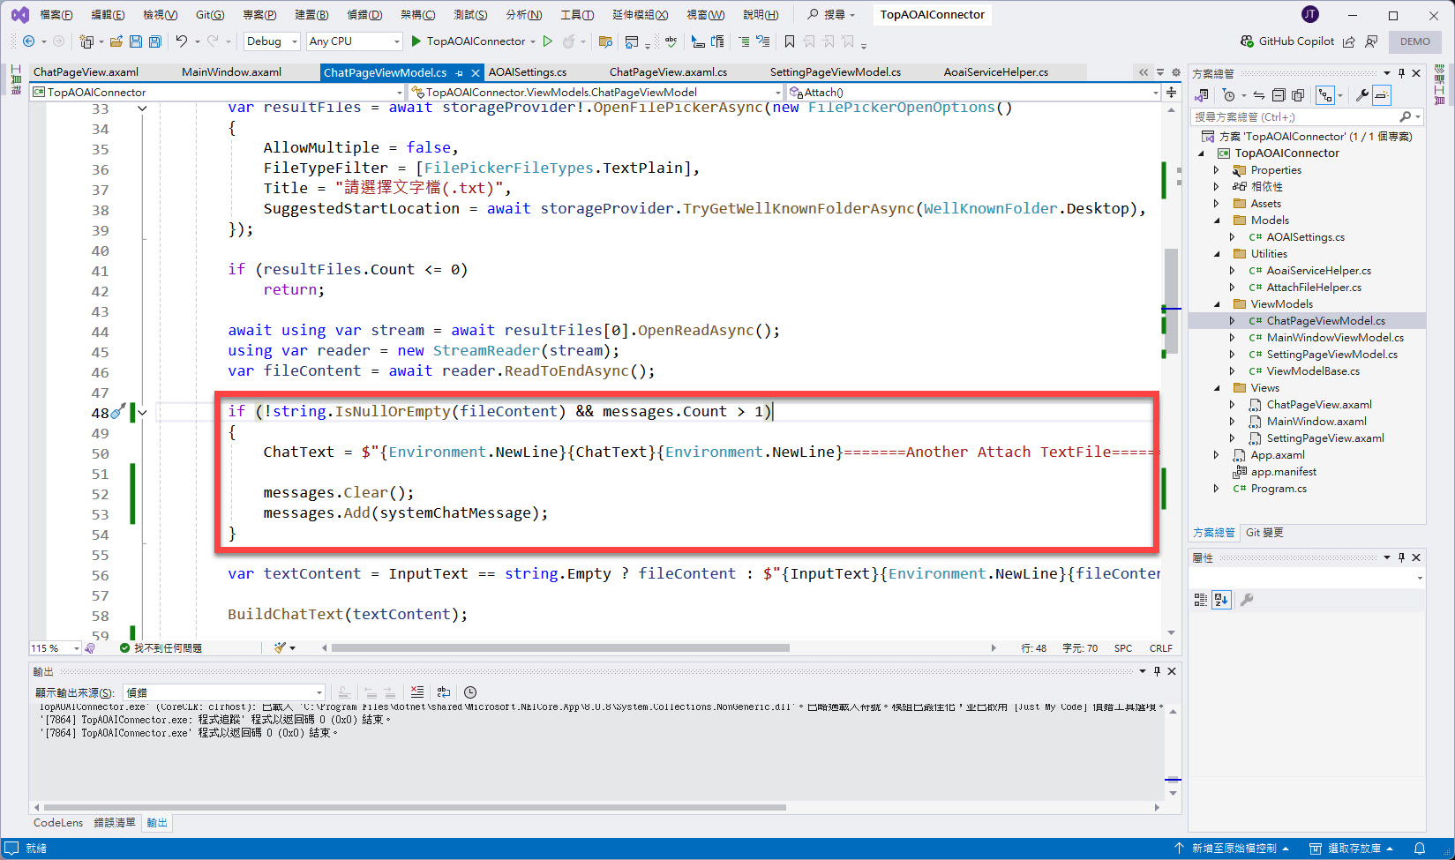Click the DEMO button
1455x860 pixels.
[1415, 41]
